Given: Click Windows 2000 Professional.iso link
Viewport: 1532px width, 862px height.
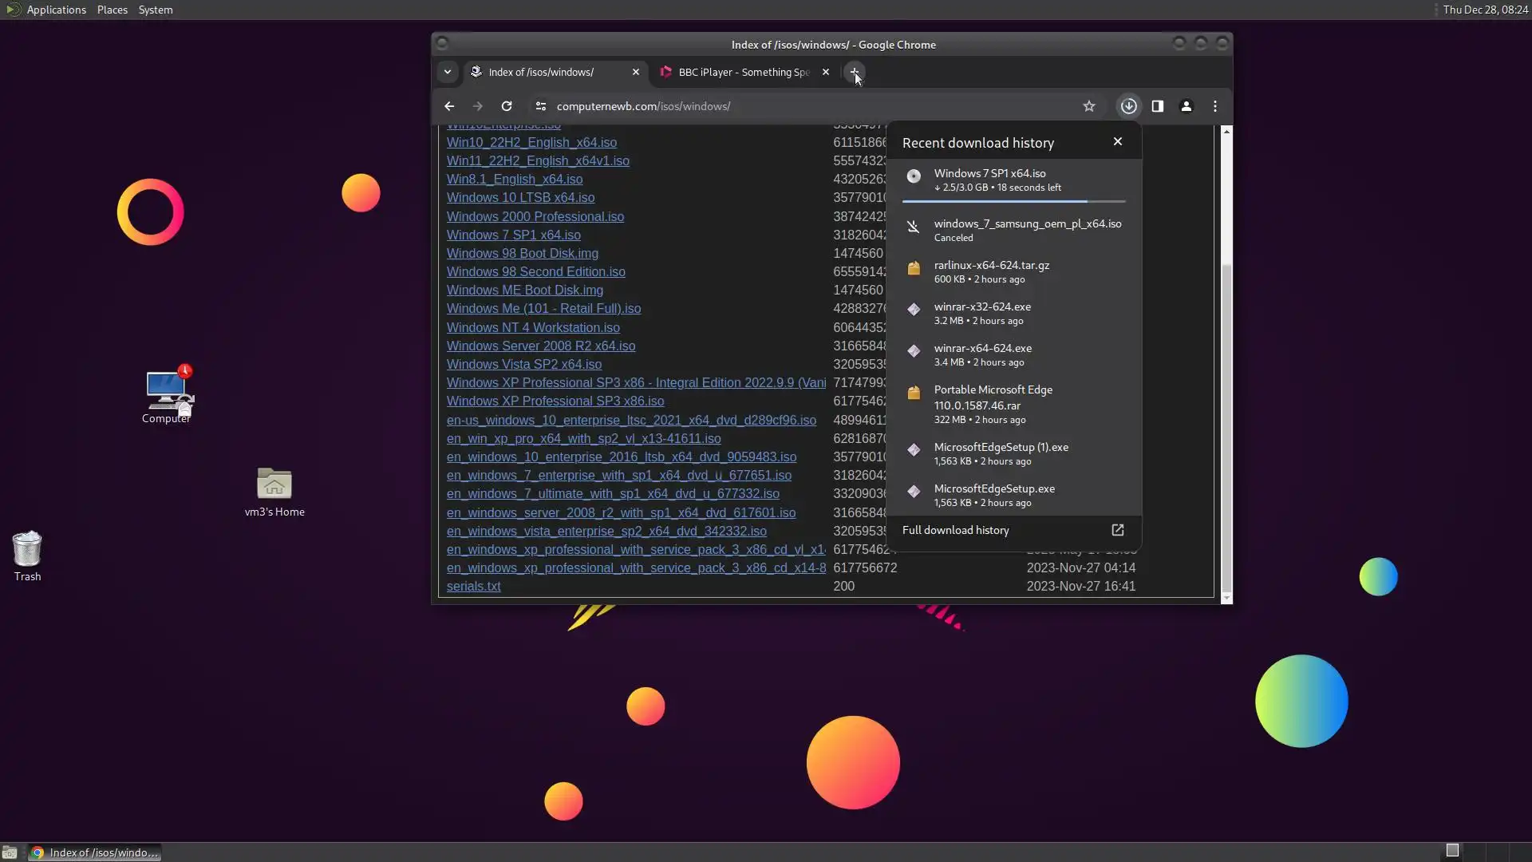Looking at the screenshot, I should click(535, 216).
